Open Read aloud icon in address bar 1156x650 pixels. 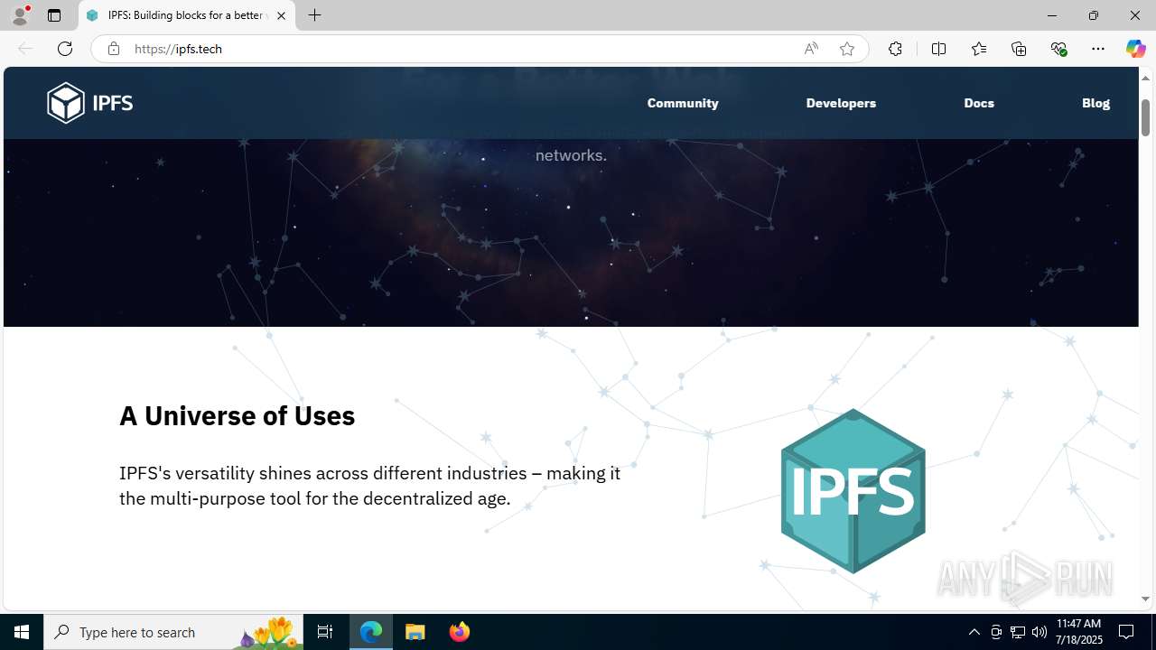click(x=811, y=49)
